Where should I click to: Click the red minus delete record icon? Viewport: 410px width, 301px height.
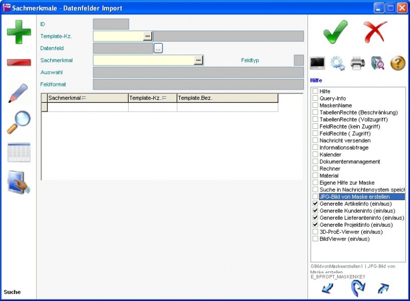pos(19,62)
